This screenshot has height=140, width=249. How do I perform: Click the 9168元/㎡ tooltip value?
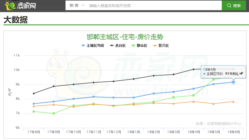tap(234, 74)
